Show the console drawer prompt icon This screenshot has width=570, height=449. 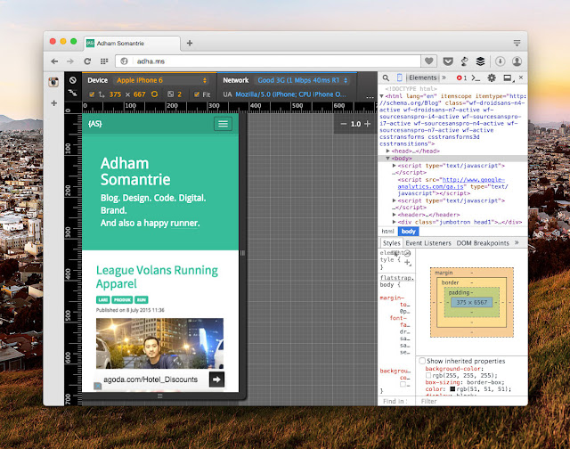(x=476, y=78)
